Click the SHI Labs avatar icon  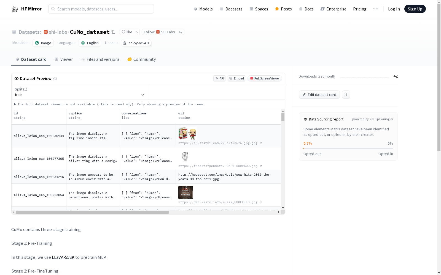[x=158, y=32]
